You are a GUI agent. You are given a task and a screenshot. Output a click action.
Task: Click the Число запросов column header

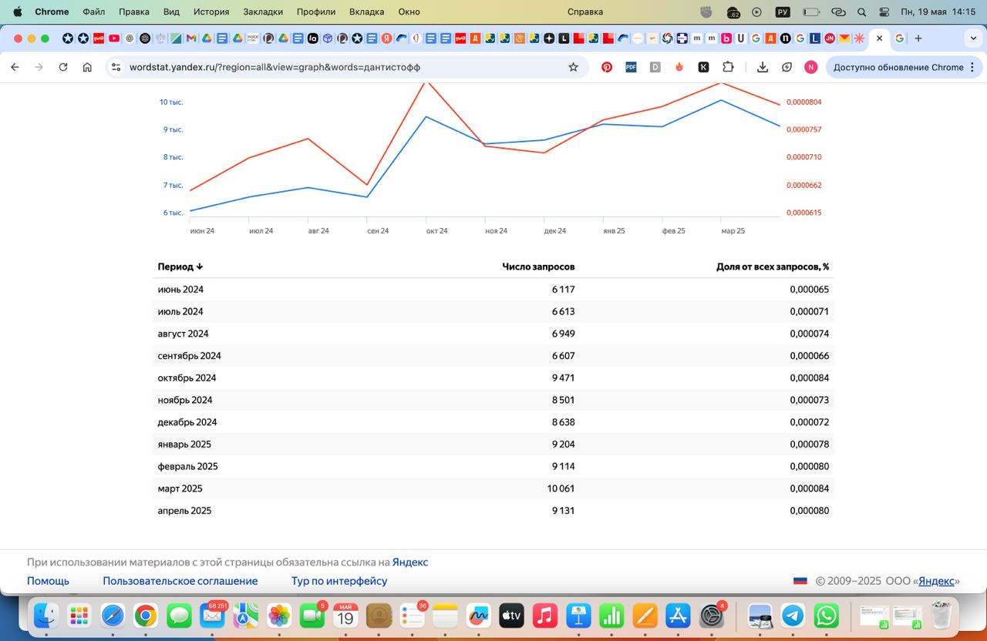(538, 267)
